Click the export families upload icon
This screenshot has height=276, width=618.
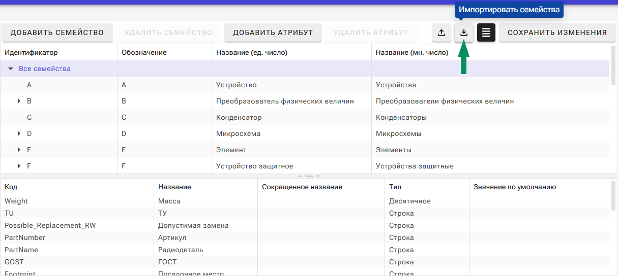pos(442,32)
